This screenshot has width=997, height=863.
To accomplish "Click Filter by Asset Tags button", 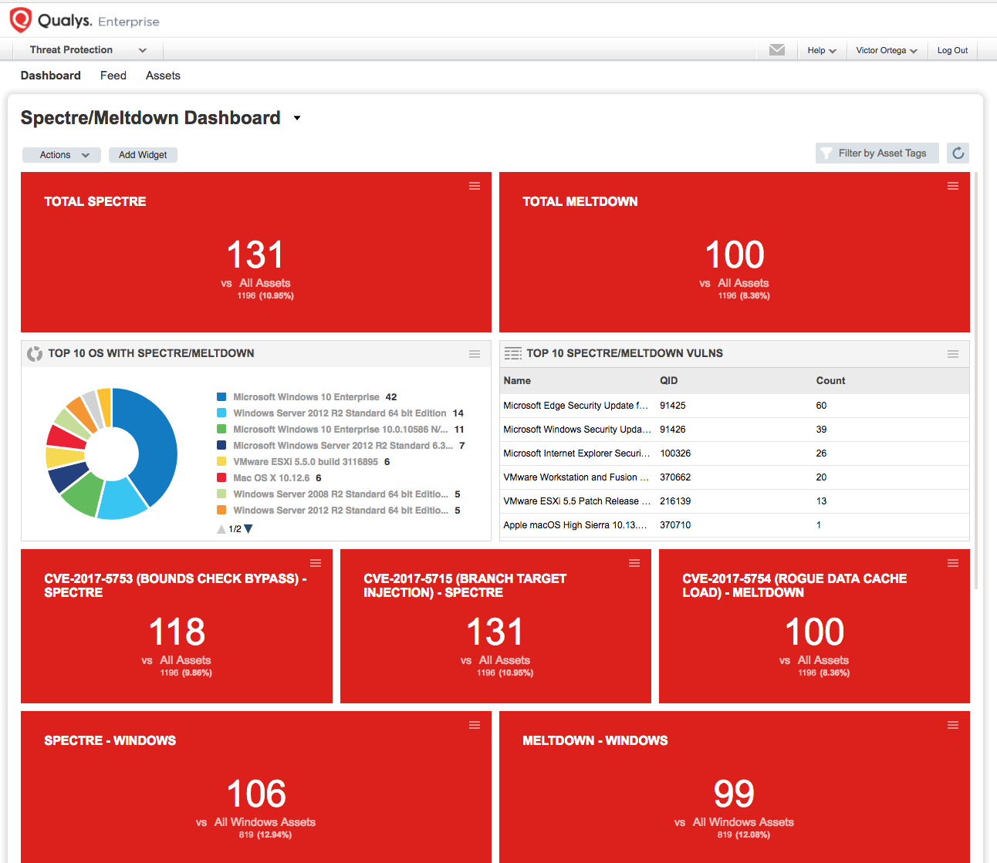I will (877, 153).
